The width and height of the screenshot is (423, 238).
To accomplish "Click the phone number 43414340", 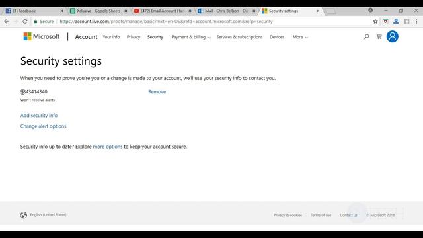I will [x=34, y=92].
